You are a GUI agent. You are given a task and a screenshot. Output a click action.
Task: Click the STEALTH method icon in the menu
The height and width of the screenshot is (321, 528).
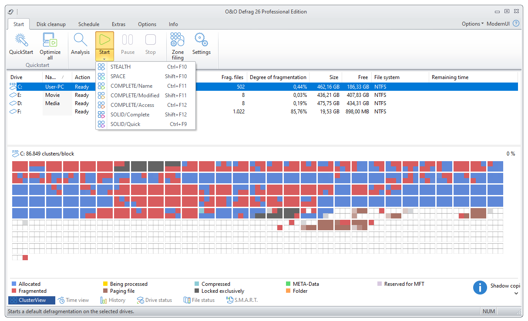click(x=101, y=67)
